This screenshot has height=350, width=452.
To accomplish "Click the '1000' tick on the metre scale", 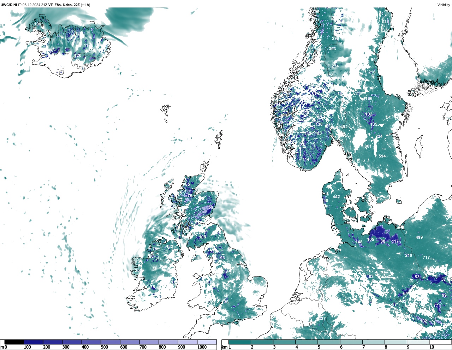I will [202, 347].
